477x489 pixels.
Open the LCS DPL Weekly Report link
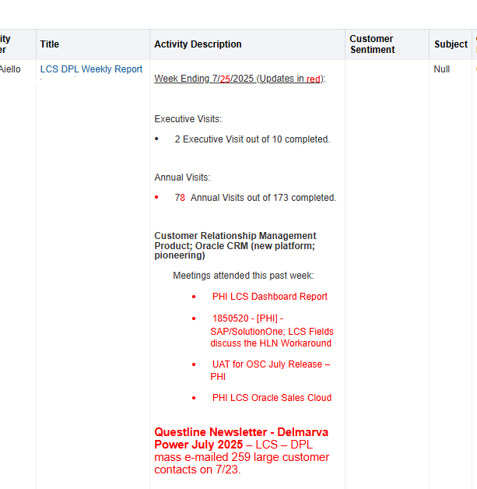(91, 69)
